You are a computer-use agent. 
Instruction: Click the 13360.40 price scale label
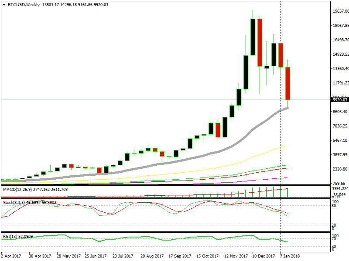pos(341,69)
